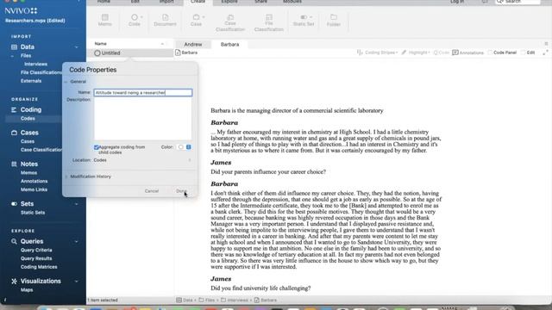552x310 pixels.
Task: Open Annotations in the document toolbar
Action: [x=467, y=53]
